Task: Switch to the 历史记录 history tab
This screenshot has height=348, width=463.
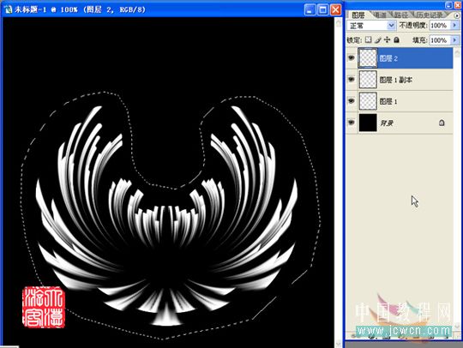Action: coord(430,15)
